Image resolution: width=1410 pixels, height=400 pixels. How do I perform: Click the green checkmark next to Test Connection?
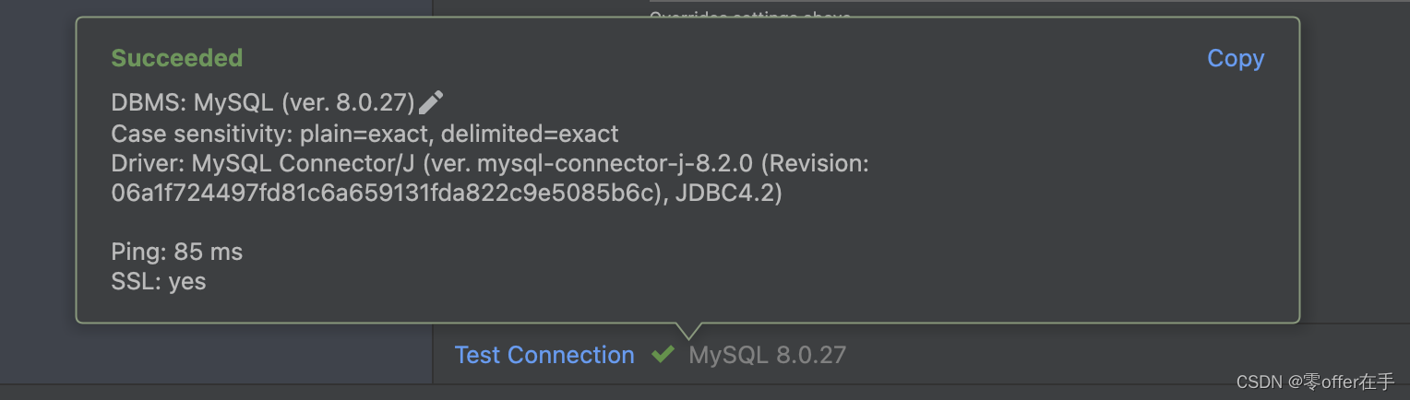(663, 354)
